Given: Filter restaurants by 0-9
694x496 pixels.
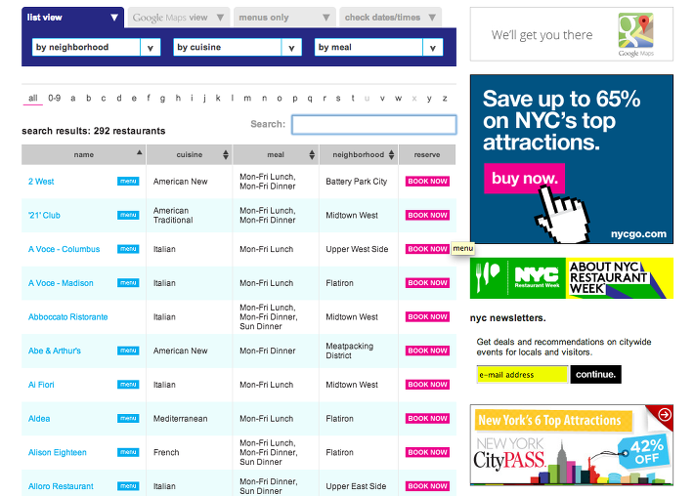Looking at the screenshot, I should [54, 99].
